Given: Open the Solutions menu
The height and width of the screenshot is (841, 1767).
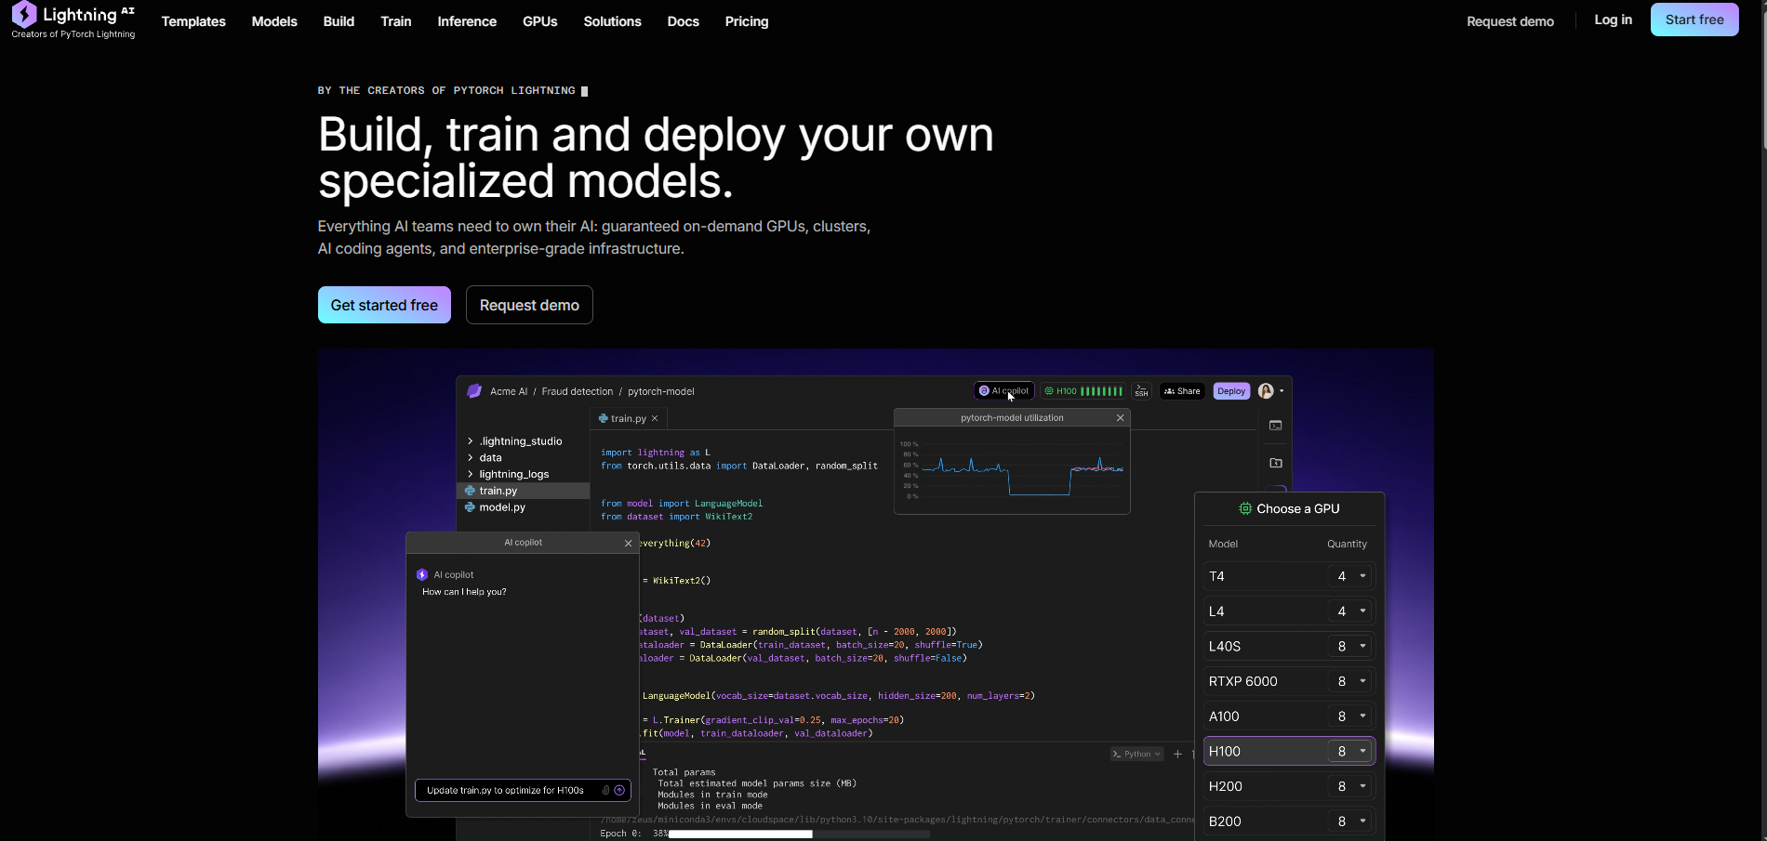Looking at the screenshot, I should [613, 21].
